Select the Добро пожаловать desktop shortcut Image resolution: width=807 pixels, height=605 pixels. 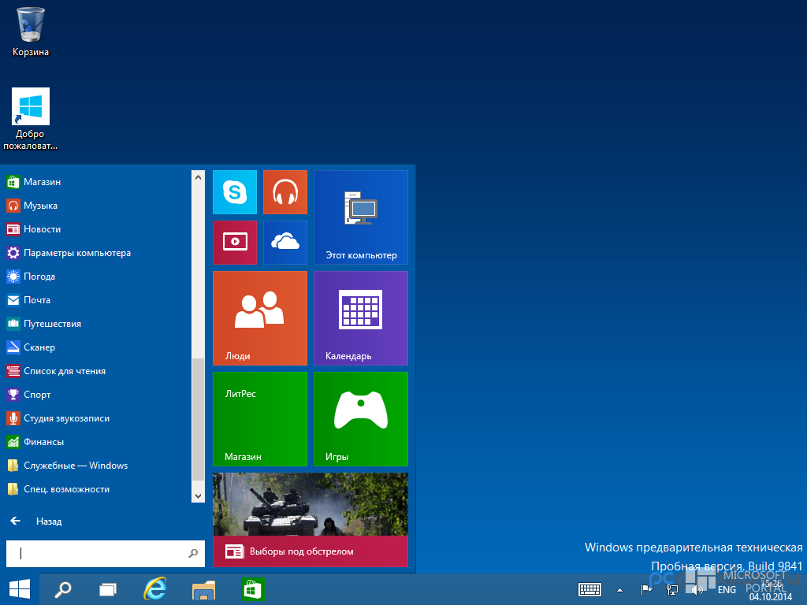point(31,119)
